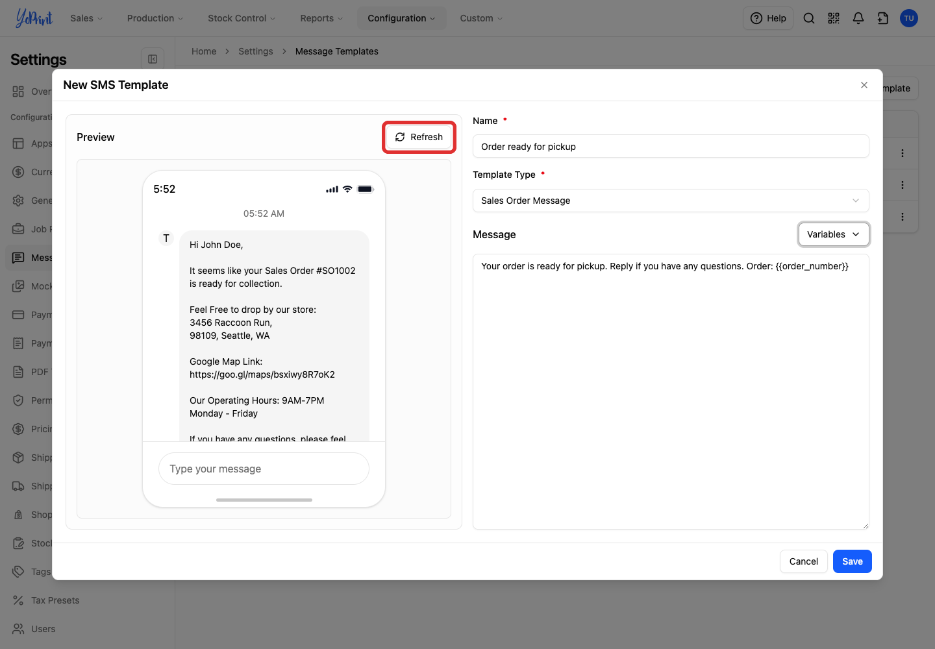Go to Settings breadcrumb link
This screenshot has width=935, height=649.
point(256,51)
